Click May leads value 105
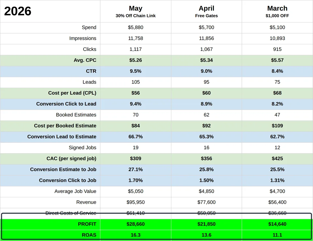Image resolution: width=313 pixels, height=241 pixels. pyautogui.click(x=135, y=82)
